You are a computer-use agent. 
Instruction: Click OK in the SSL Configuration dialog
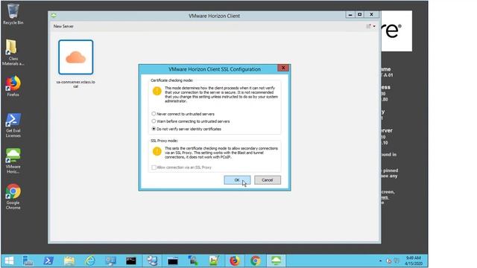click(x=237, y=180)
